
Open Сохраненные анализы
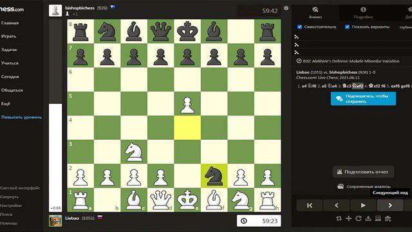pos(364,186)
